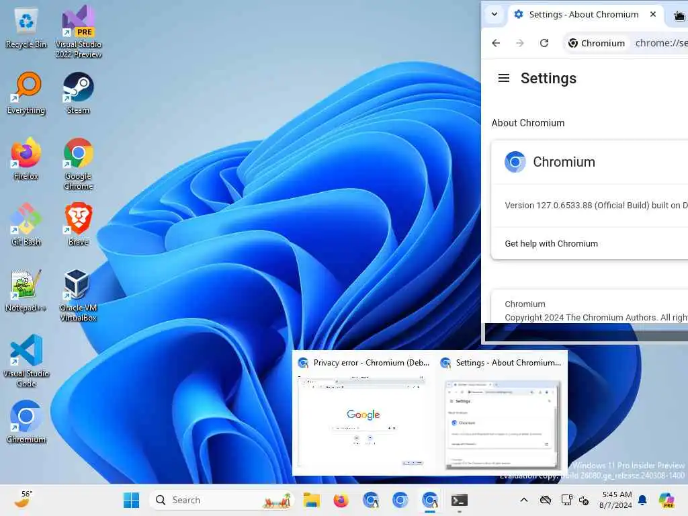Switch to Settings - About Chromium tab
This screenshot has height=516, width=688.
tap(584, 15)
